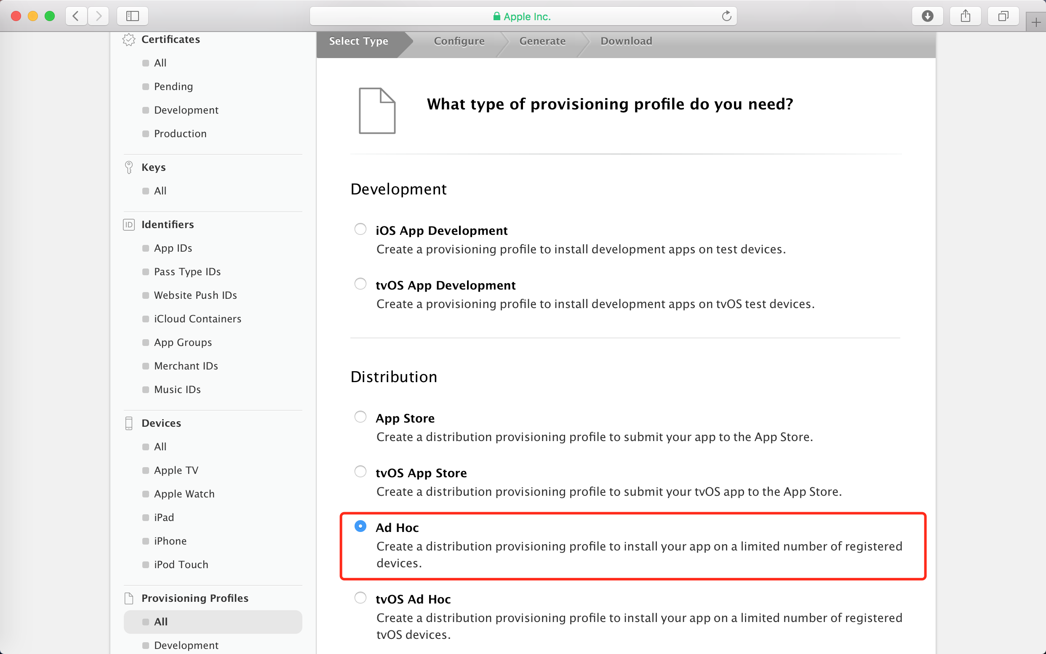Select the Ad Hoc radio button
This screenshot has width=1046, height=654.
360,526
